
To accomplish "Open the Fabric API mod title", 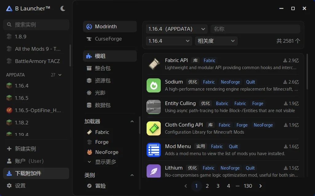I will [176, 60].
